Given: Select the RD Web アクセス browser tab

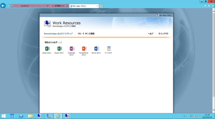Looking at the screenshot, I should tap(84, 6).
